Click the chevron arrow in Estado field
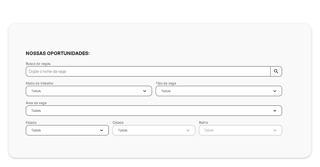The image size is (320, 167). coord(102,131)
